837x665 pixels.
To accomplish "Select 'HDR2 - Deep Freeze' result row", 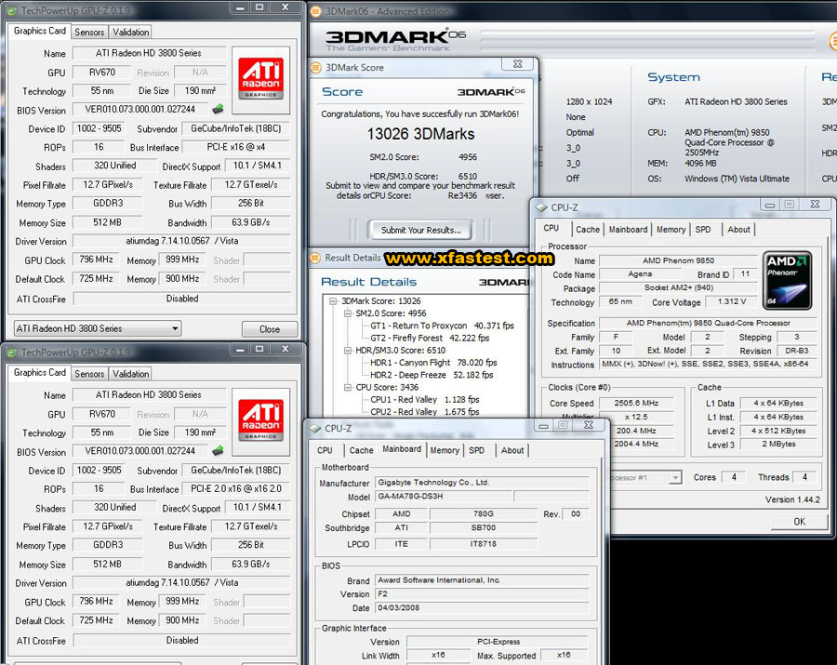I will click(x=432, y=375).
